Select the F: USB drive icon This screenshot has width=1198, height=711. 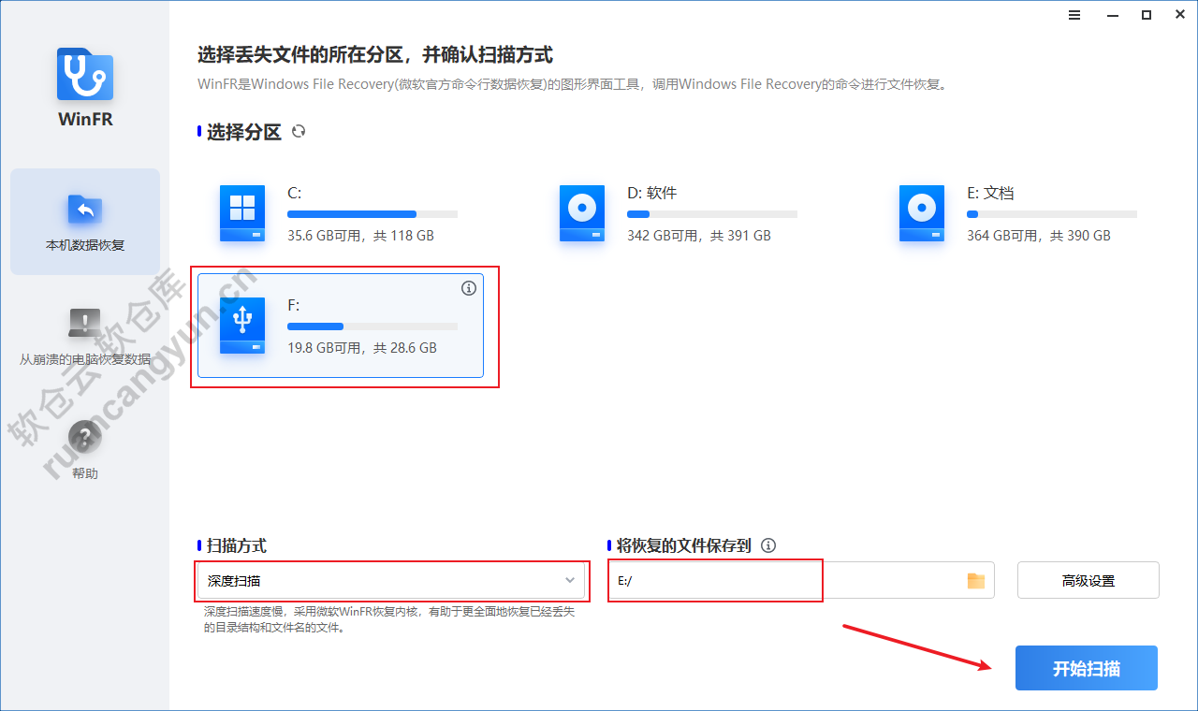(x=242, y=326)
